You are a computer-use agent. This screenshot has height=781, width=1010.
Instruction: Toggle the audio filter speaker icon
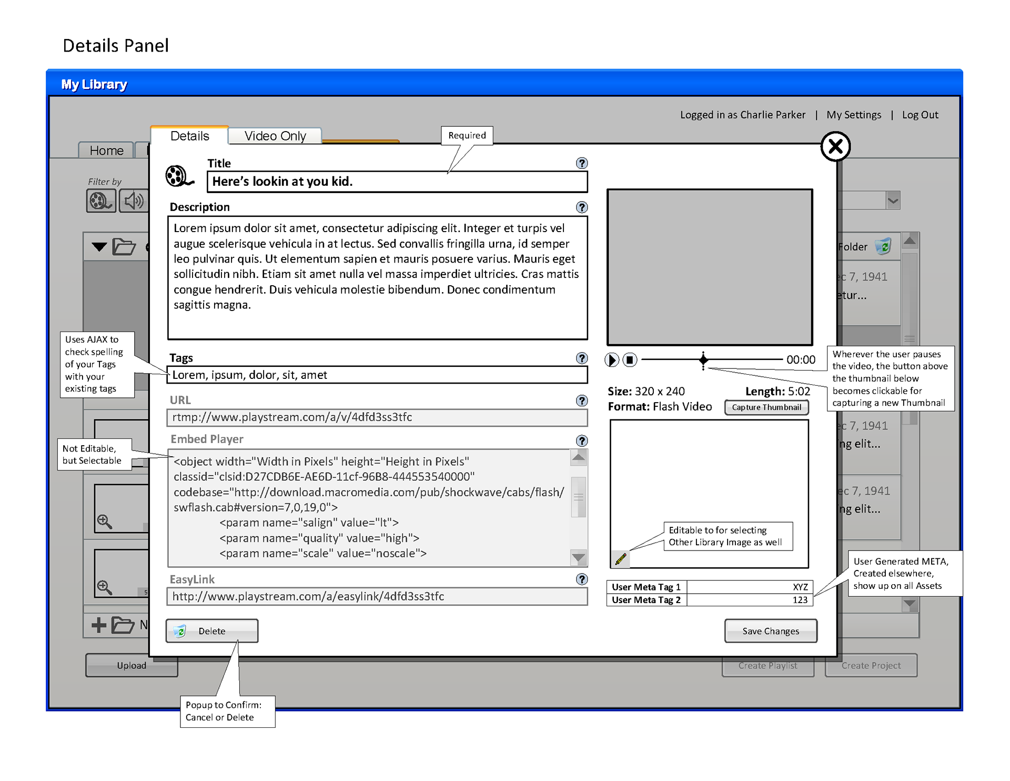tap(134, 201)
